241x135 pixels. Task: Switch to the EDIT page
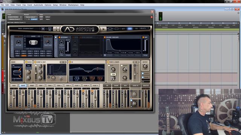click(130, 28)
